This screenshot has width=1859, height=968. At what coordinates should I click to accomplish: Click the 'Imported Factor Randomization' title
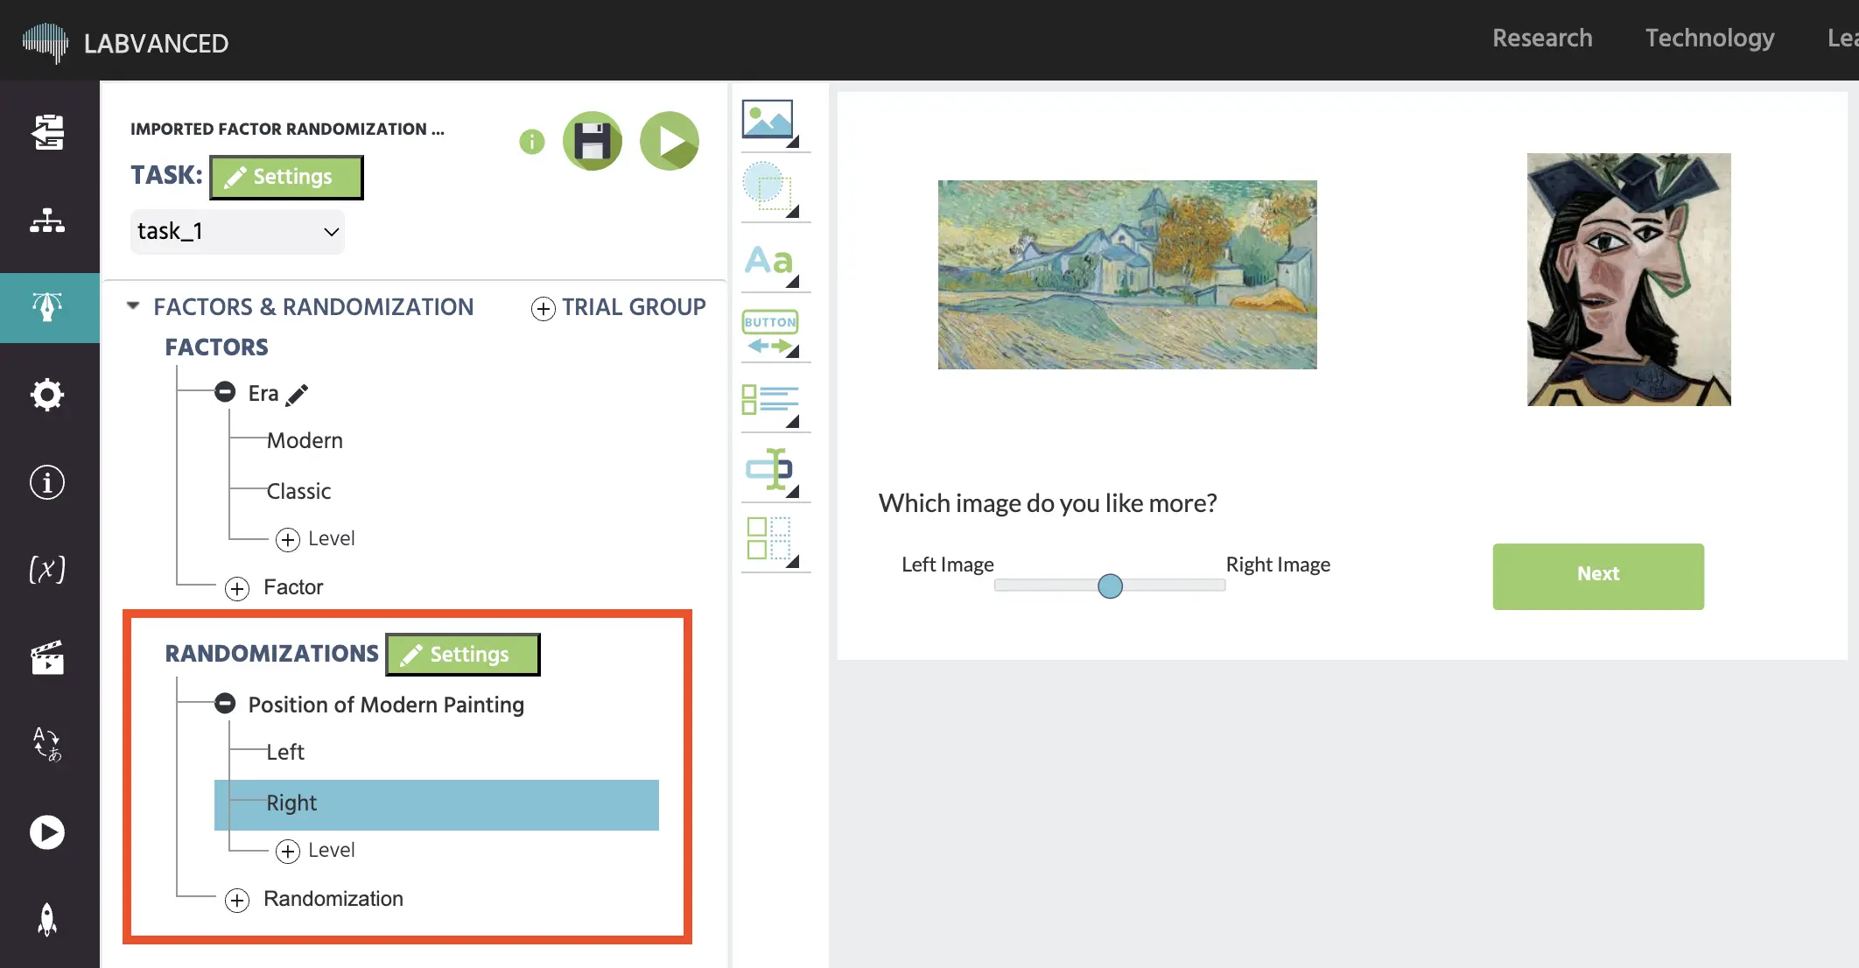(287, 129)
